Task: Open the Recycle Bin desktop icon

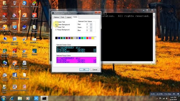Action: click(15, 4)
